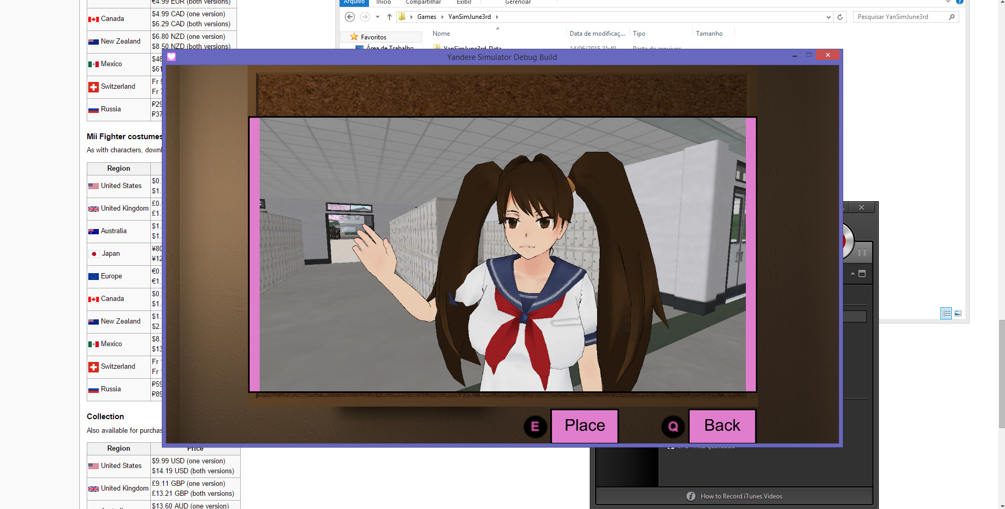1005x509 pixels.
Task: Select Games in the address breadcrumb
Action: coord(427,17)
